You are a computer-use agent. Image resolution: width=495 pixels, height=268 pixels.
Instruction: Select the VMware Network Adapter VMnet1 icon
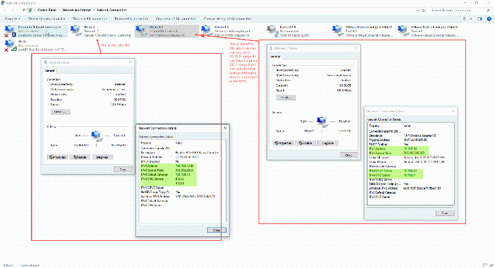[x=338, y=30]
